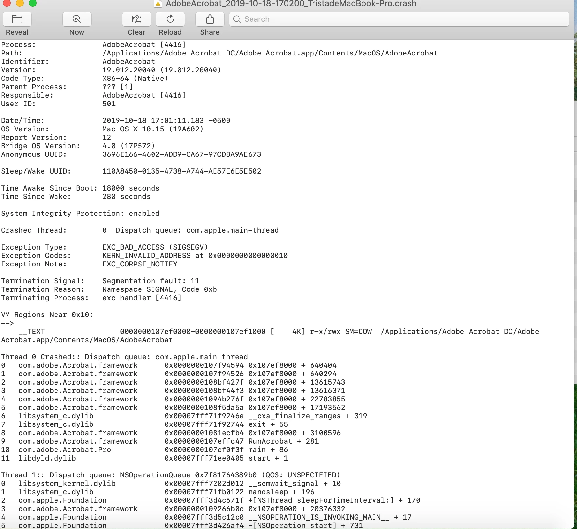Minimize the crash report window
577x529 pixels.
20,3
